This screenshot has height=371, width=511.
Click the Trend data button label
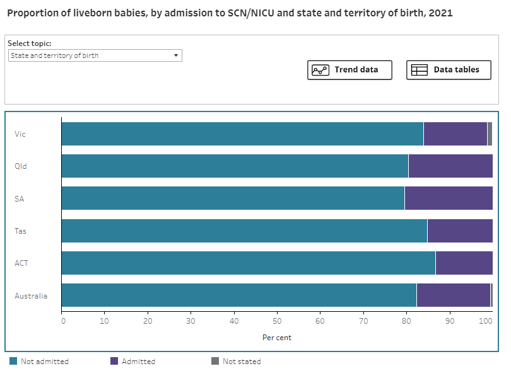coord(356,70)
